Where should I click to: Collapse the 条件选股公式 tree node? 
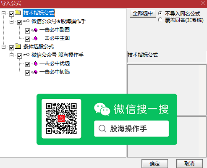pos(3,47)
